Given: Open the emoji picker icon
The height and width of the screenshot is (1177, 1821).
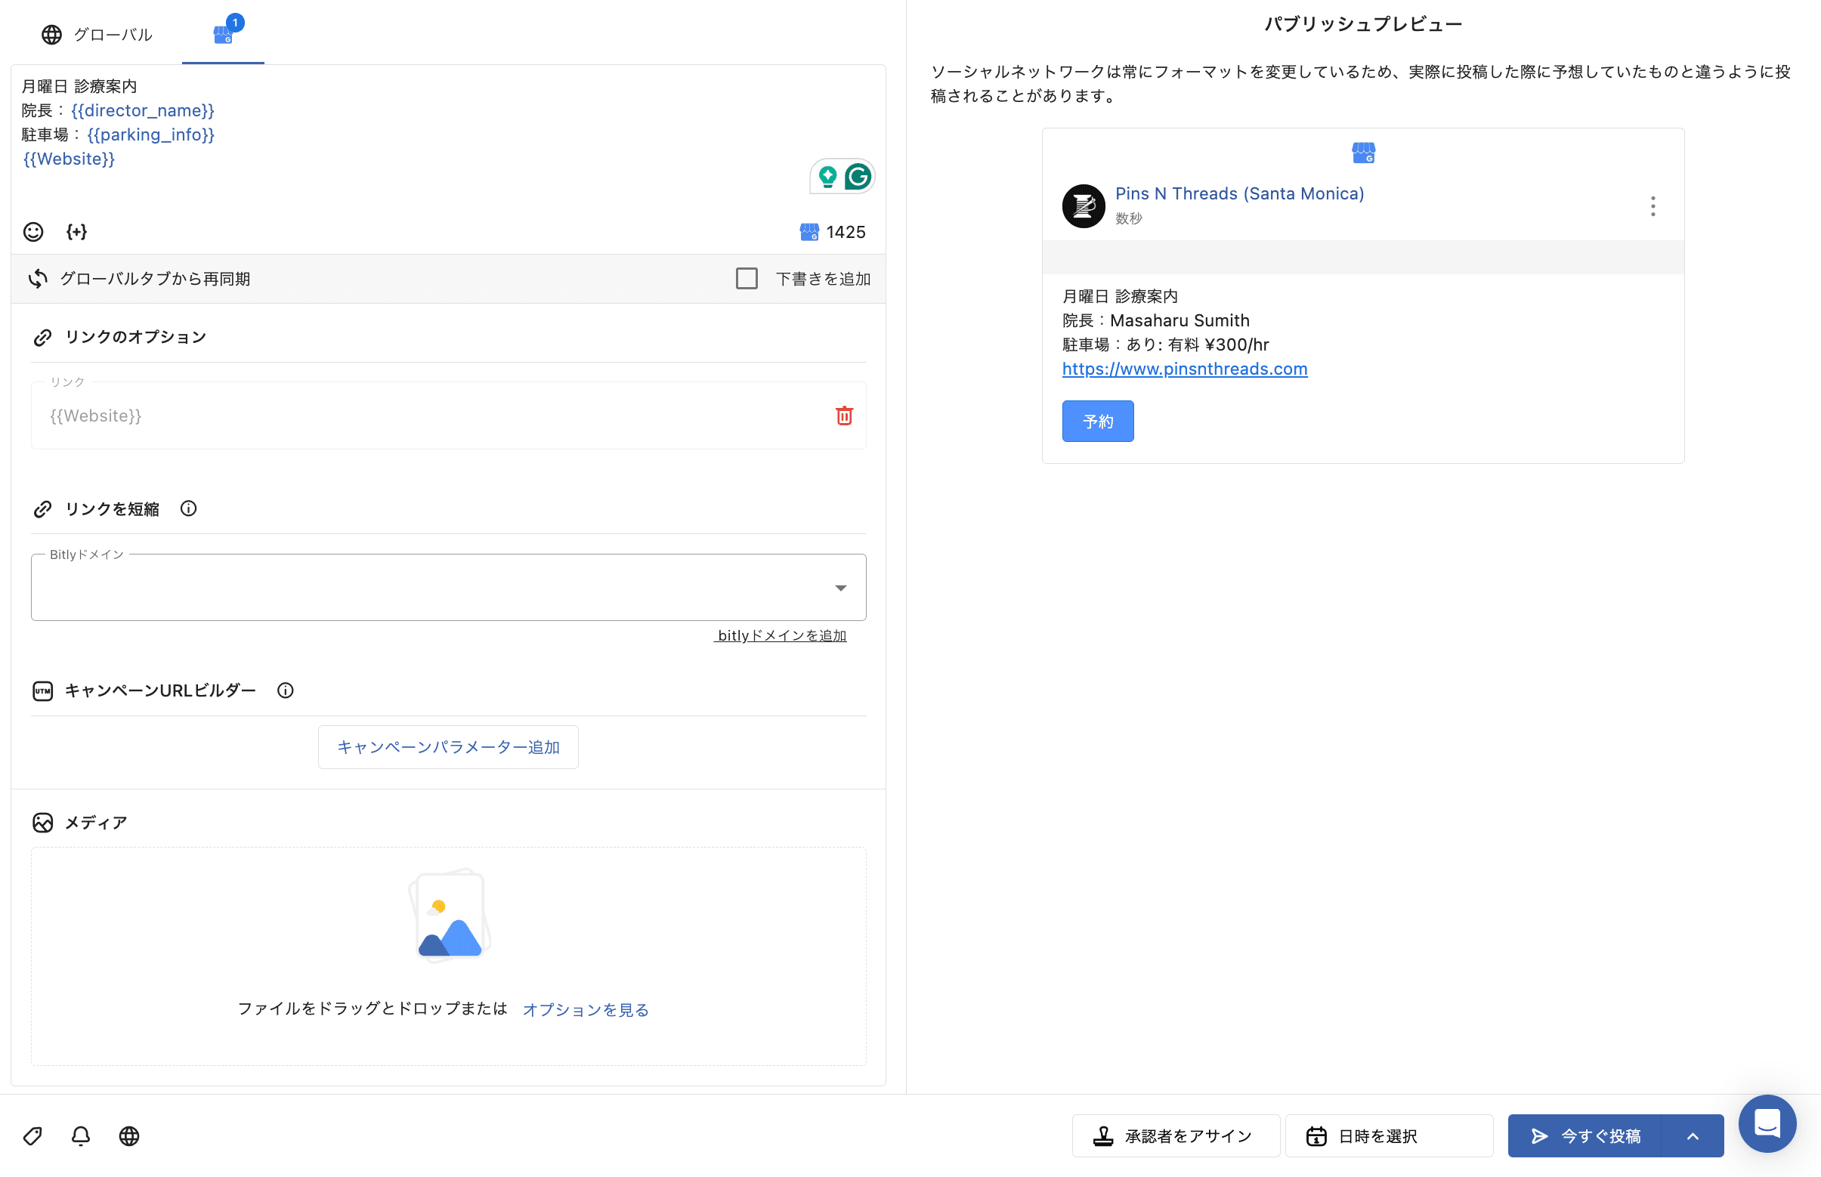Looking at the screenshot, I should (33, 232).
